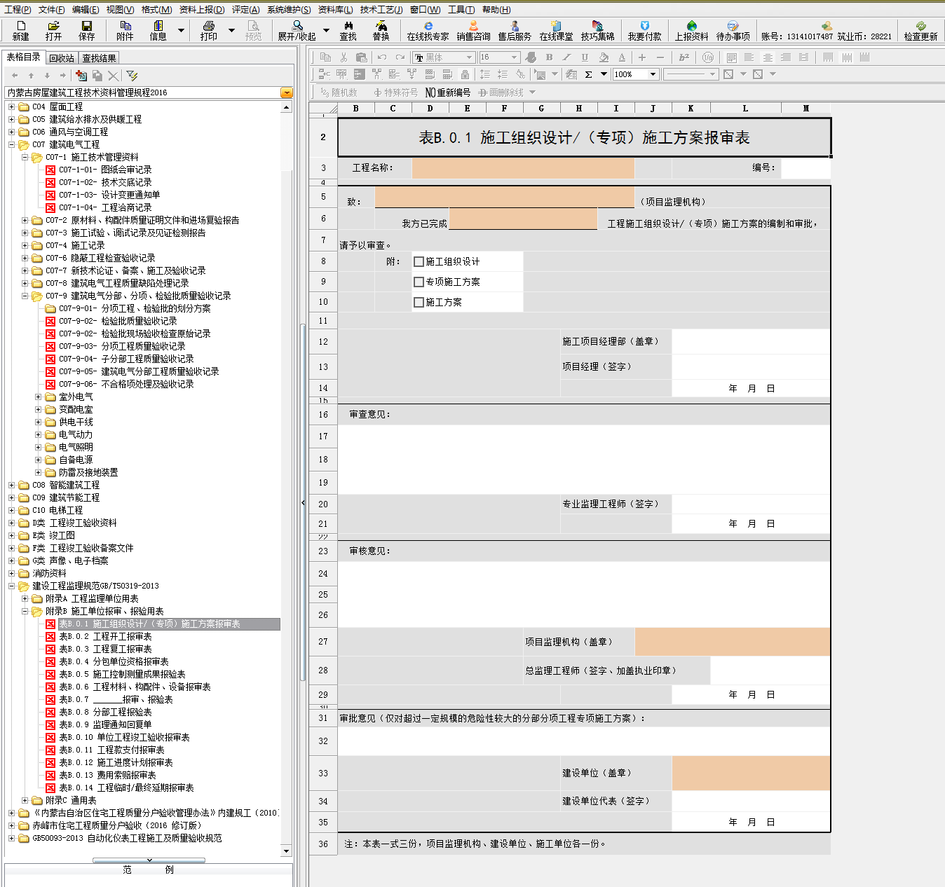The height and width of the screenshot is (887, 945).
Task: Open the 附件 attachments tool
Action: tap(125, 31)
